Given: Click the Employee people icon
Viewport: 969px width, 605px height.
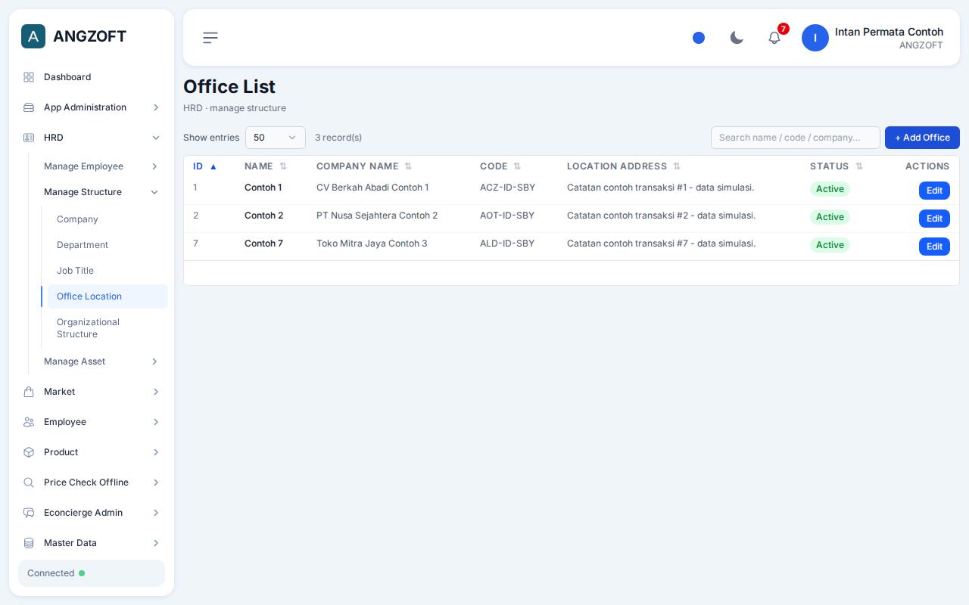Looking at the screenshot, I should (x=29, y=422).
